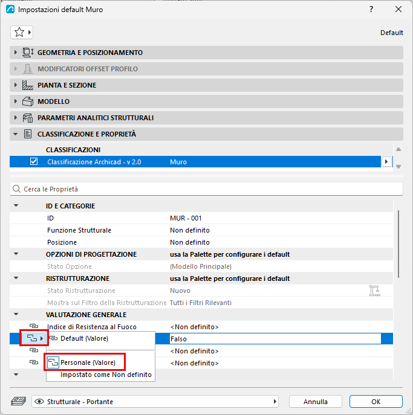Collapse the Valutazione Generale group
Screen dimensions: 413x415
16,314
